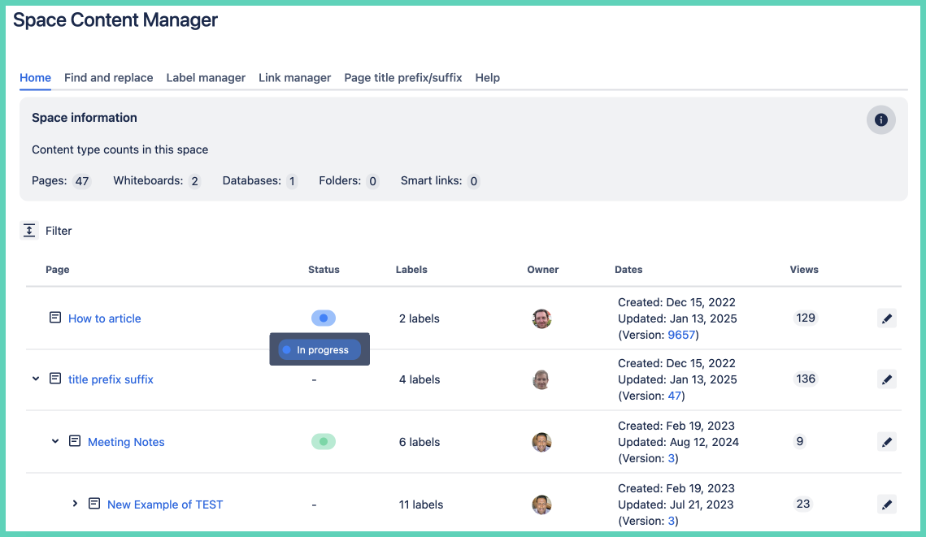Expand the New Example of TEST row
Image resolution: width=926 pixels, height=537 pixels.
75,504
